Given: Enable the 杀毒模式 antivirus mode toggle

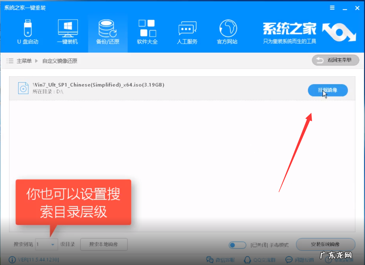Looking at the screenshot, I should point(237,245).
